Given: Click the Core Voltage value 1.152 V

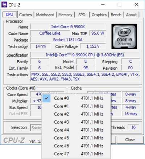Looking at the screenshot, I should click(93, 46).
